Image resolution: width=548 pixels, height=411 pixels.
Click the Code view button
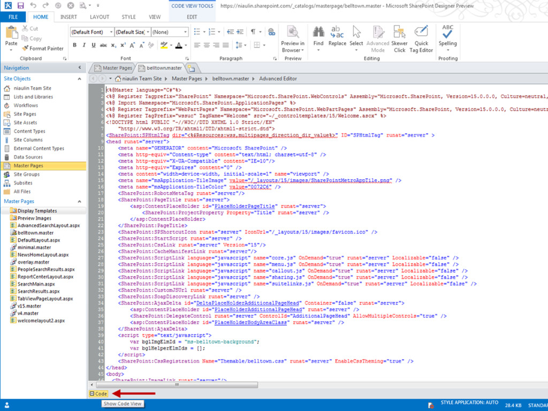click(98, 393)
